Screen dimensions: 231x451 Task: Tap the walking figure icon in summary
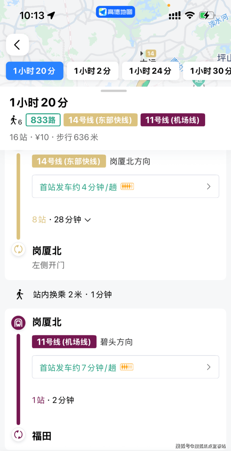13,120
